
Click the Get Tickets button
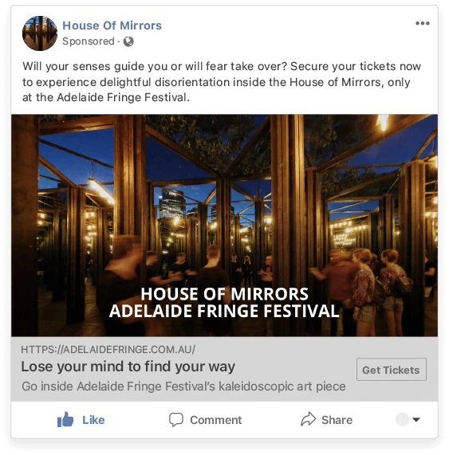pyautogui.click(x=392, y=370)
